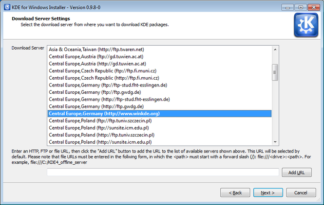Screen dimensions: 324x205
Task: Click the KDE logo icon in the header
Action: pyautogui.click(x=306, y=25)
